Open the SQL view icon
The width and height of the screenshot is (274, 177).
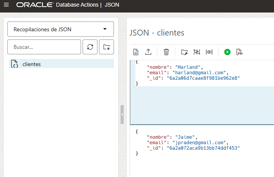click(240, 52)
